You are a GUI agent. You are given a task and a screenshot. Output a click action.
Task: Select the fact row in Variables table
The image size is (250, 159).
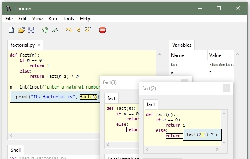click(x=202, y=65)
